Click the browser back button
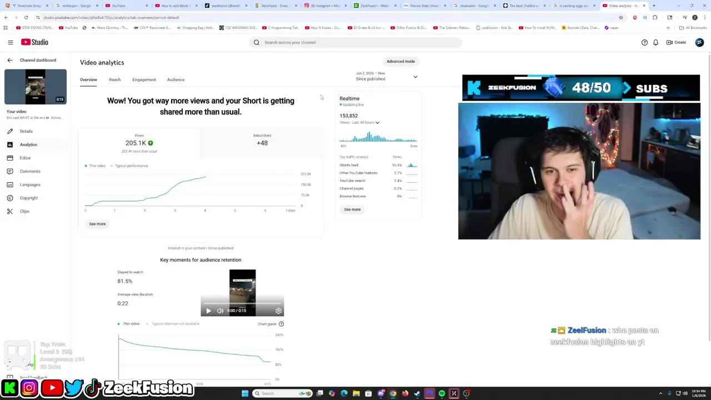This screenshot has height=400, width=711. point(6,17)
